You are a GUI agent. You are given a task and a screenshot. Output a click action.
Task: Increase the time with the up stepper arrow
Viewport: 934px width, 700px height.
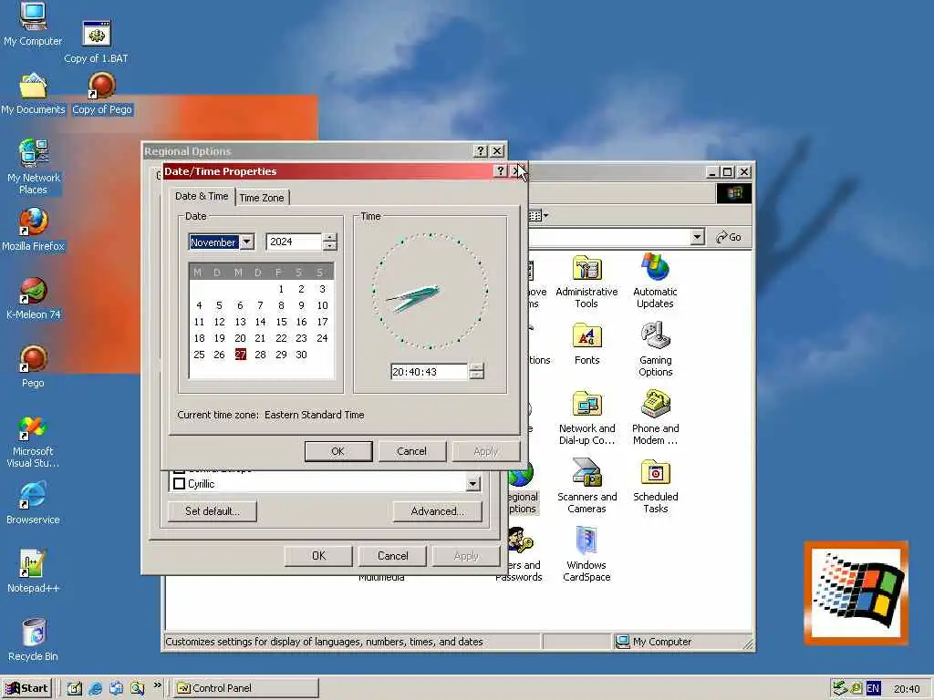click(x=476, y=367)
